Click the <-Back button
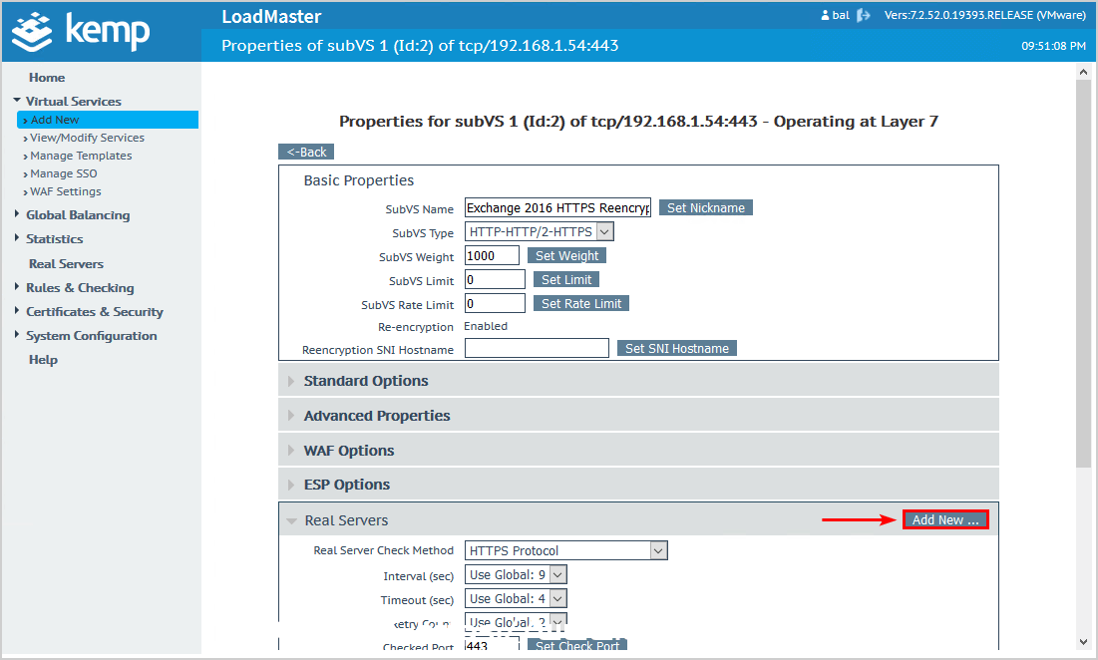The width and height of the screenshot is (1098, 660). (x=306, y=152)
